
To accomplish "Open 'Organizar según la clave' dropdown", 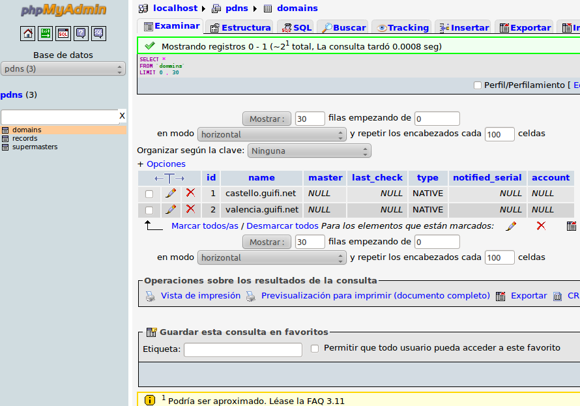I will pos(309,151).
